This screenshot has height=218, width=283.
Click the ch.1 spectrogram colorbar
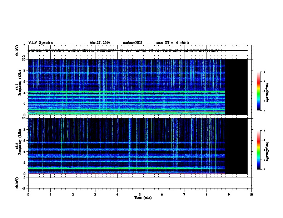point(258,91)
